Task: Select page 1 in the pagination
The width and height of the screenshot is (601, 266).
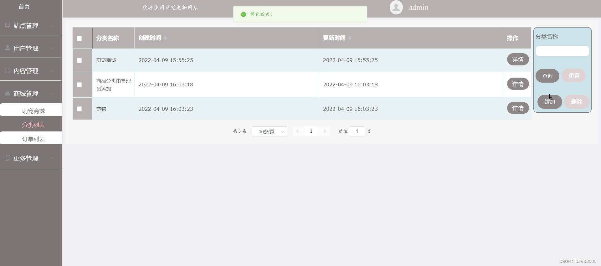Action: point(311,131)
